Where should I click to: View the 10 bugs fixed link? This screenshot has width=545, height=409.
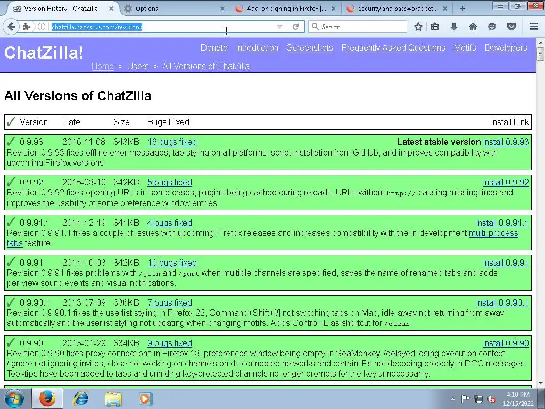(172, 263)
